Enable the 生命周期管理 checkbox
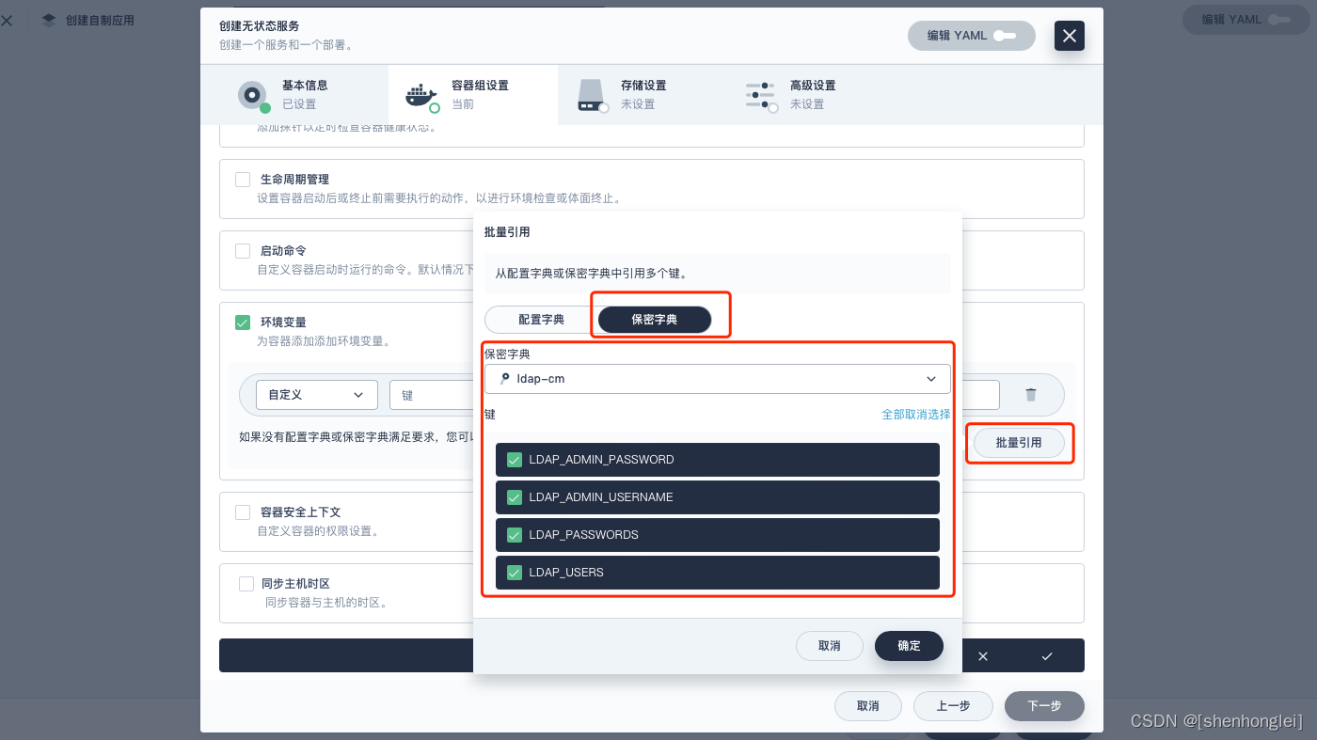This screenshot has width=1317, height=740. 243,180
